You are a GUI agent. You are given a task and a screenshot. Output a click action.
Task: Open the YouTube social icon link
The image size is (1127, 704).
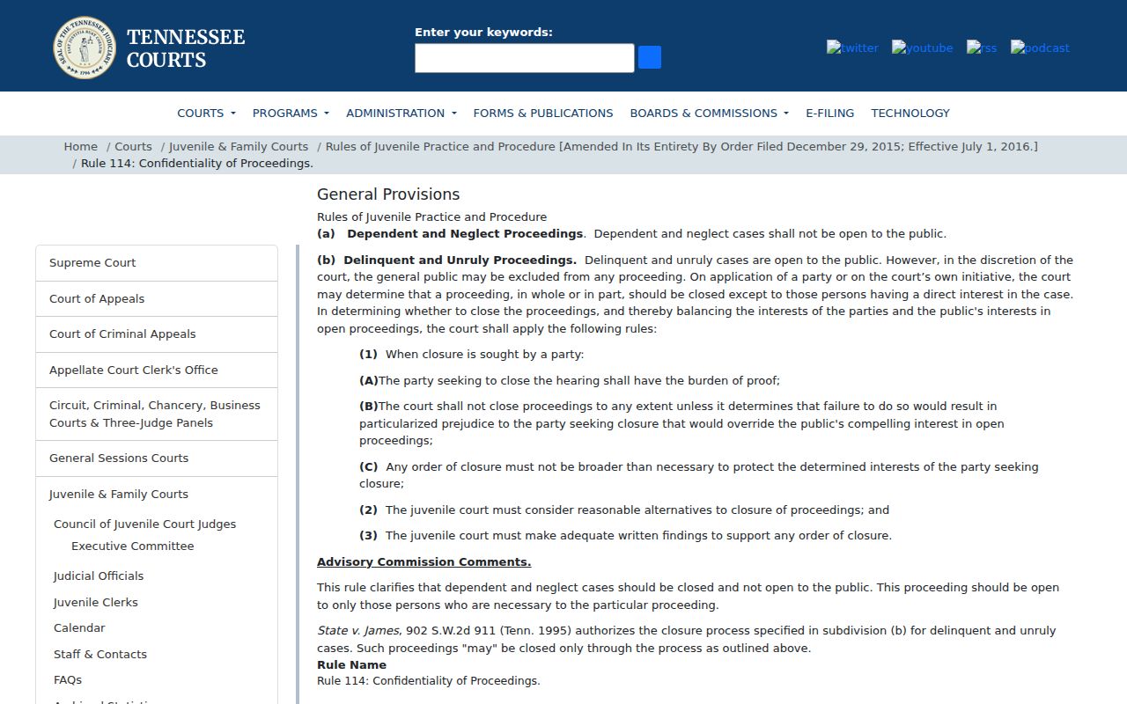click(922, 48)
